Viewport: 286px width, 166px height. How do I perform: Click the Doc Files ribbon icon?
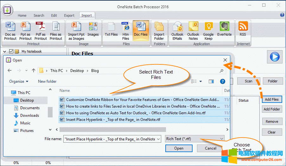click(141, 30)
